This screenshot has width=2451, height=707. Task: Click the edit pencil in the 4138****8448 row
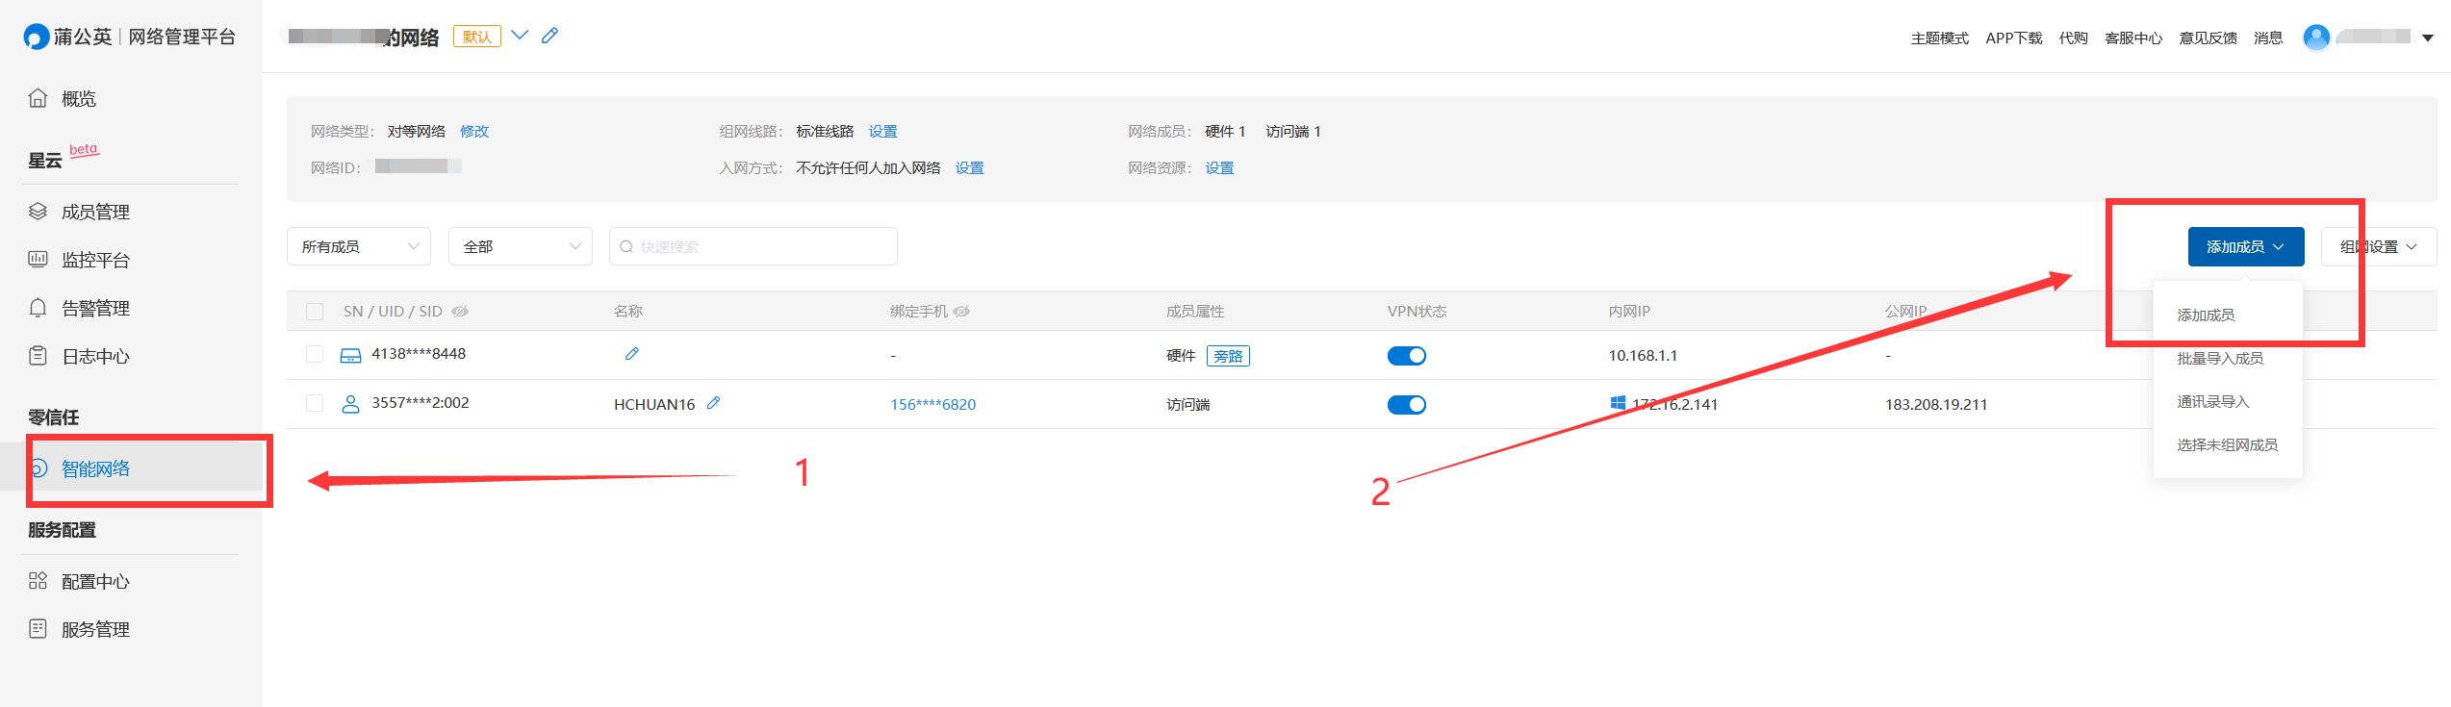632,354
